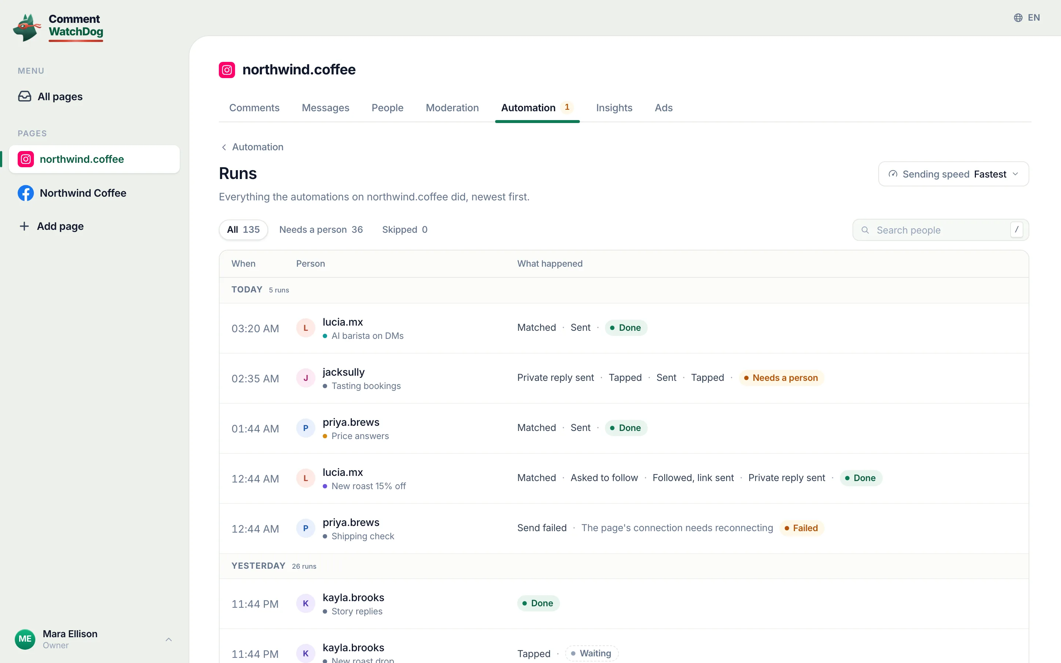The image size is (1061, 663).
Task: Open the People tab
Action: 388,108
